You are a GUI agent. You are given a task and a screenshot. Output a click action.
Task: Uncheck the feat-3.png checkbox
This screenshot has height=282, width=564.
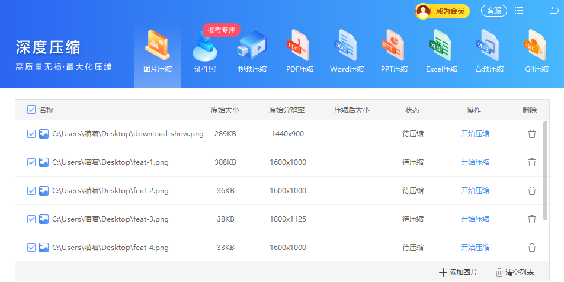tap(31, 219)
